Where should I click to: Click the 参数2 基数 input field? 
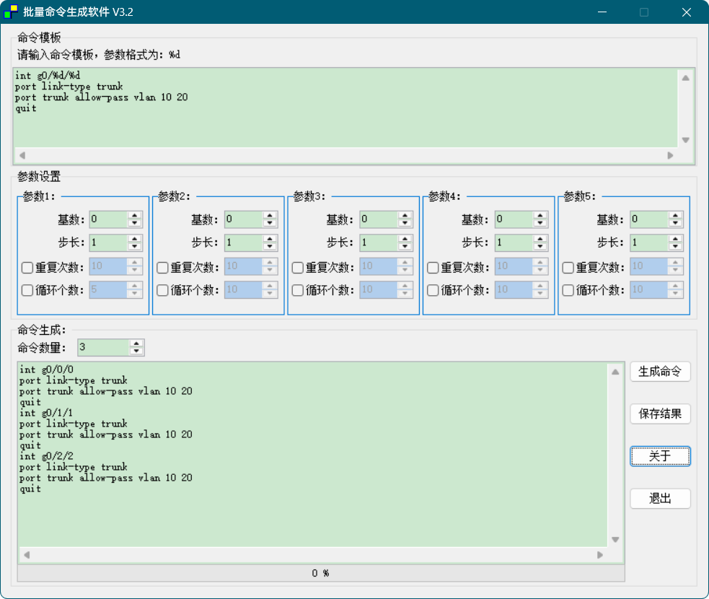(x=242, y=219)
